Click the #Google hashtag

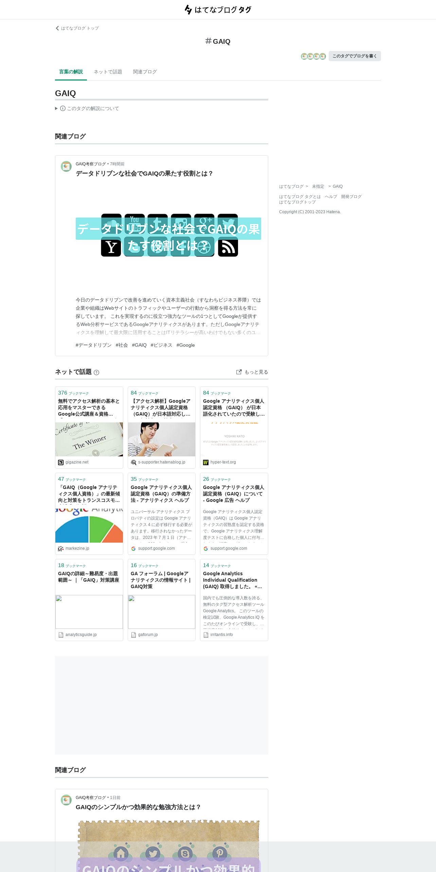point(185,345)
